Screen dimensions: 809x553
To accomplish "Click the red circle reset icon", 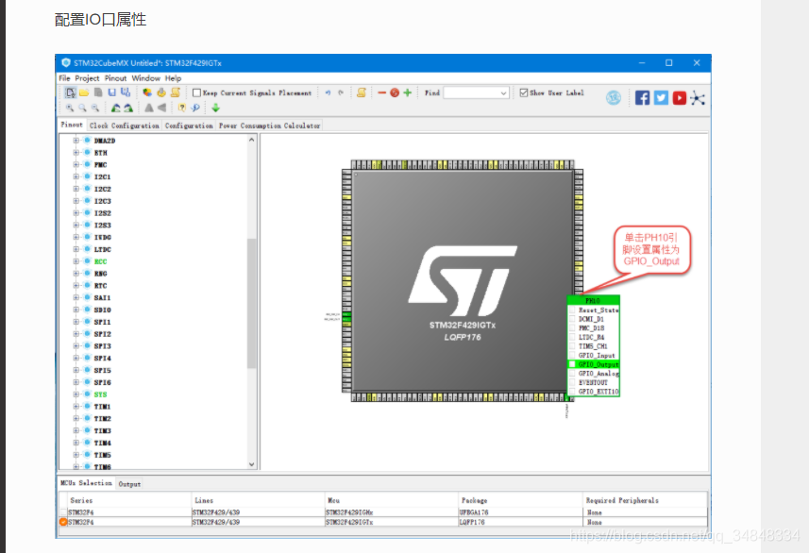I will (395, 92).
